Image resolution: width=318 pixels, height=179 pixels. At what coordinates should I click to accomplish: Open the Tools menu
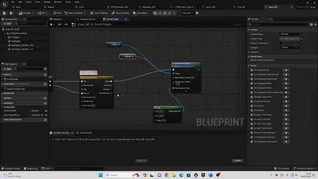point(68,2)
